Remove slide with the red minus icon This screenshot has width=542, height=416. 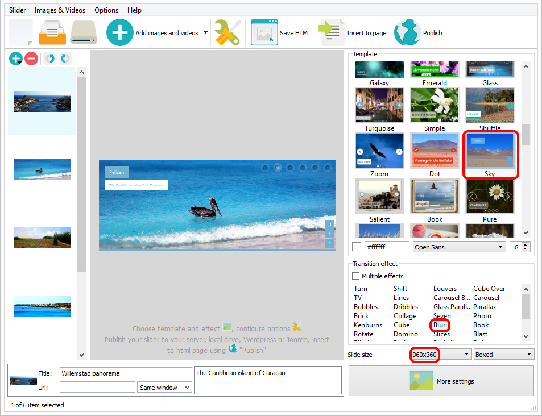coord(31,59)
